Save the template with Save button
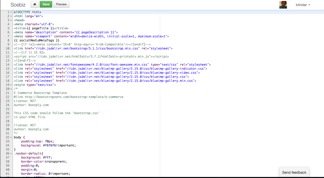Screen dimensions: 324x178 (x=46, y=4)
